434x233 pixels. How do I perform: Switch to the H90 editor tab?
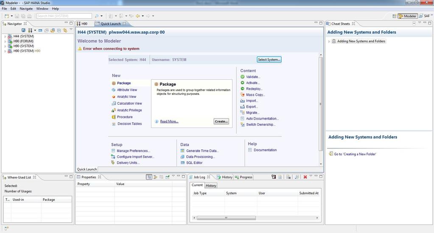point(82,24)
